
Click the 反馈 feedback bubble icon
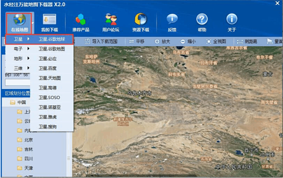172,19
